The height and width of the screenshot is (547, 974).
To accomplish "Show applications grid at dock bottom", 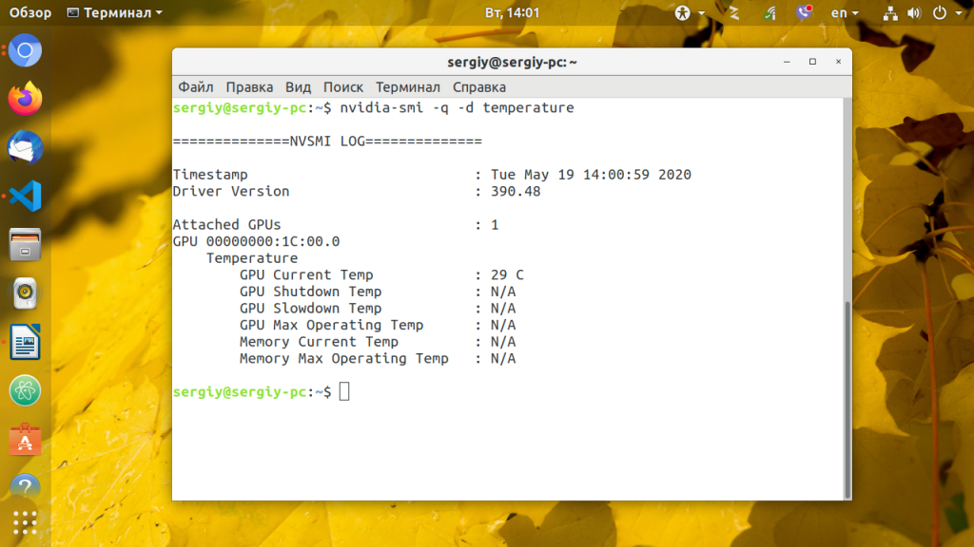I will tap(25, 523).
